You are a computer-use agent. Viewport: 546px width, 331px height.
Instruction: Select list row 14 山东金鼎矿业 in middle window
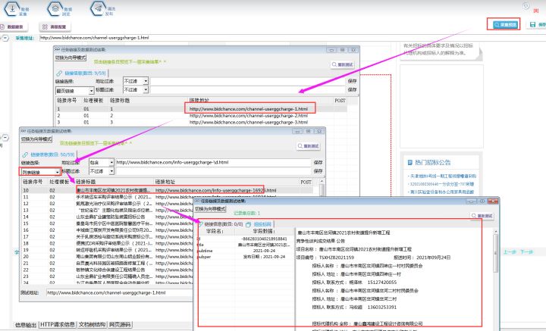(107, 217)
